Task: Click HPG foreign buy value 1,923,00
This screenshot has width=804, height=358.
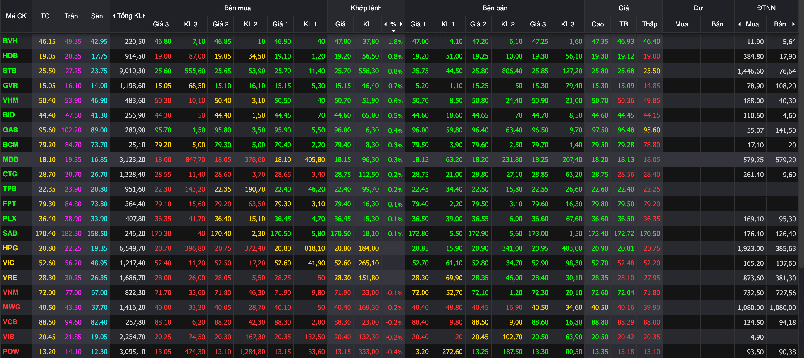Action: tap(751, 249)
